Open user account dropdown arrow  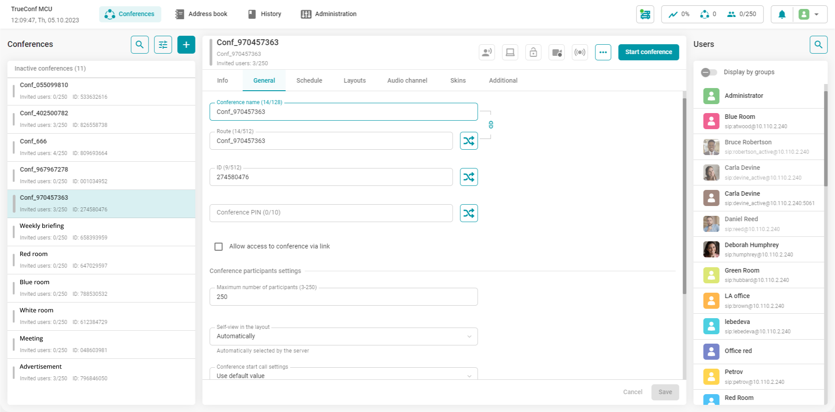816,14
